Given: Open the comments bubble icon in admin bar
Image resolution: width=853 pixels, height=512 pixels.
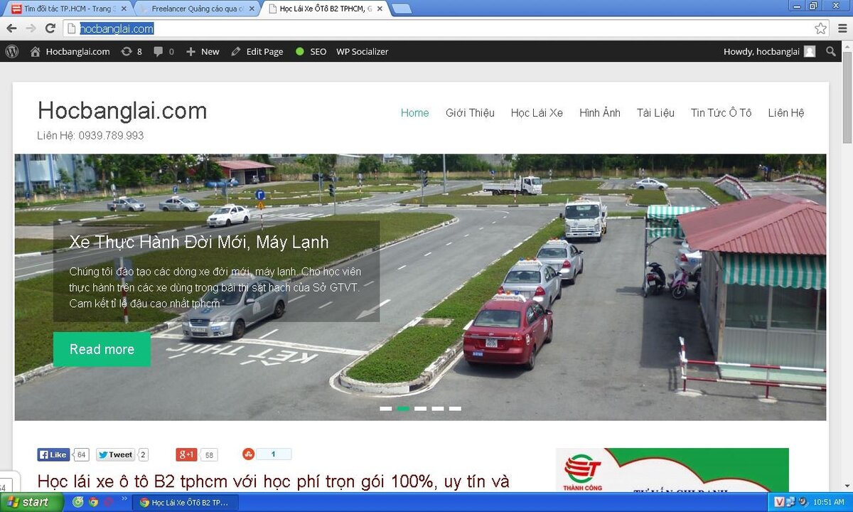Looking at the screenshot, I should click(x=163, y=51).
